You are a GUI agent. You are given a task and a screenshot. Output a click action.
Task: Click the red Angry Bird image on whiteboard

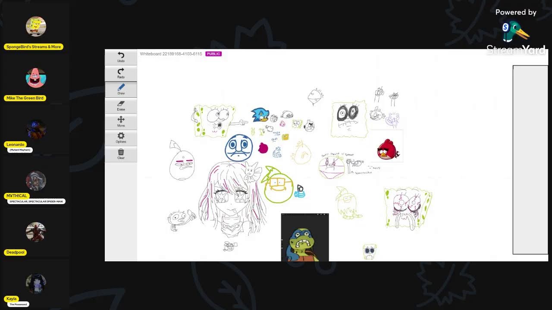388,150
